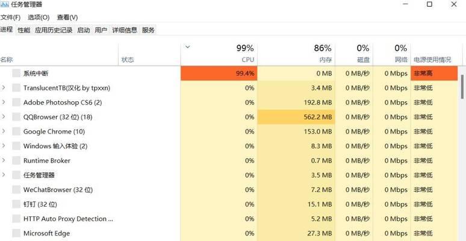Select the Google Chrome (10) name
The height and width of the screenshot is (241, 466).
[x=54, y=131]
